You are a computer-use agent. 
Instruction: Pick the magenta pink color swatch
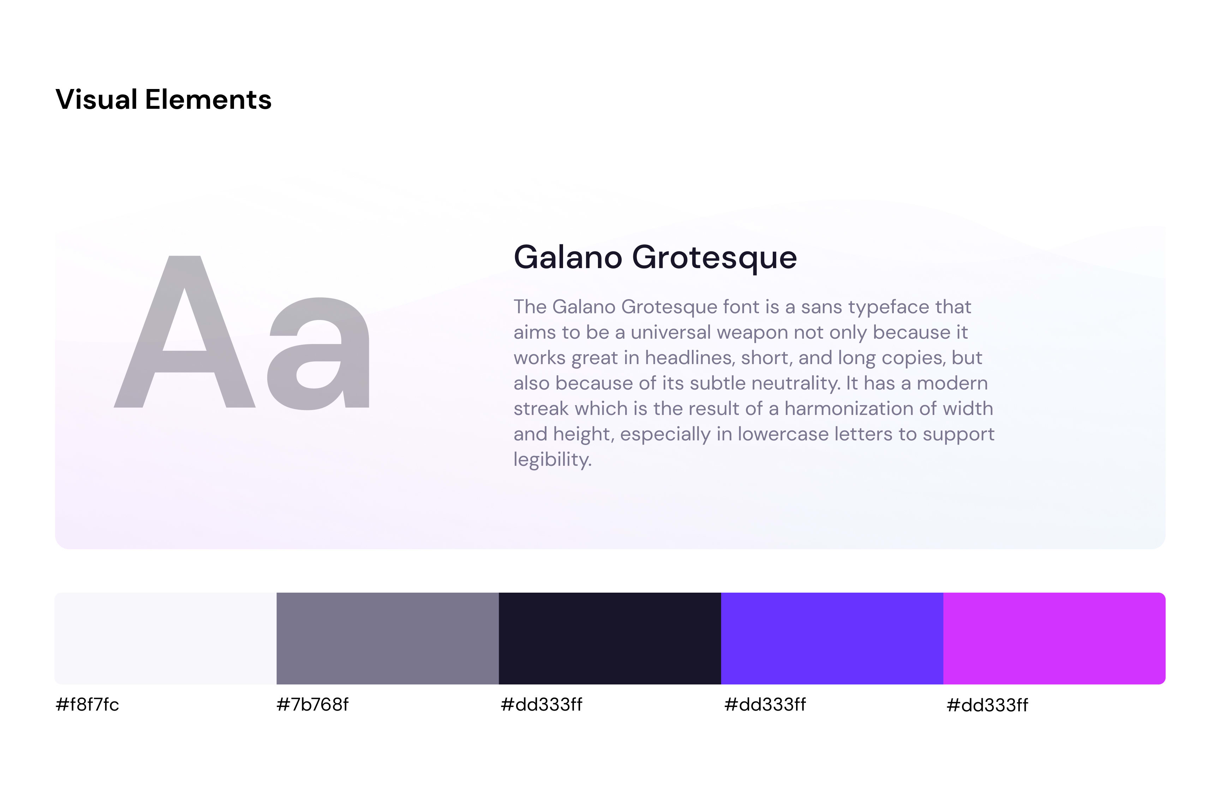coord(1054,639)
